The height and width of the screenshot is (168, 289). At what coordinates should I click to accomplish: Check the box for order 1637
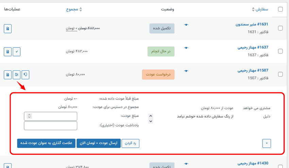(280, 51)
